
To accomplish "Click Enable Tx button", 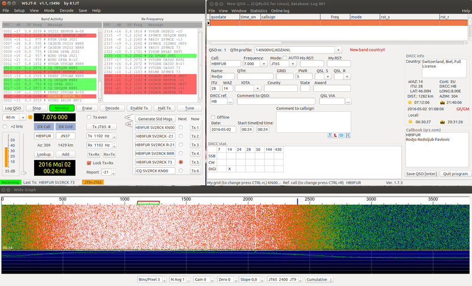I will point(139,108).
